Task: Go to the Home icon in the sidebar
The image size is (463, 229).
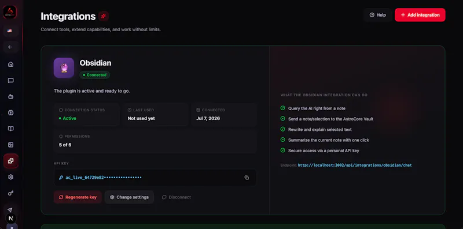Action: (11, 65)
